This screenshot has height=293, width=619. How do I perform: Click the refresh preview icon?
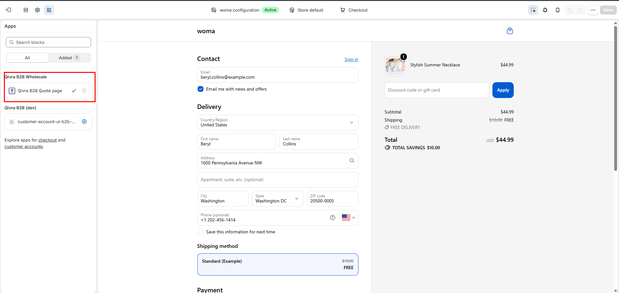tap(545, 10)
